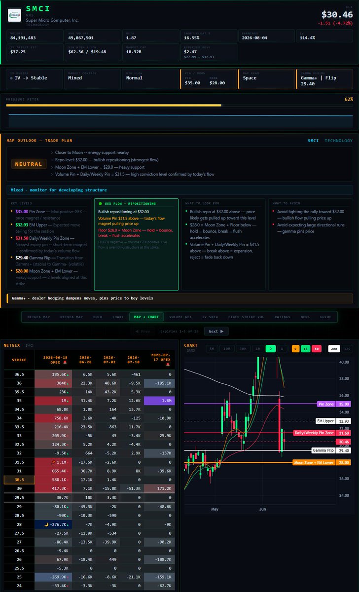Select the highlighted 30.5 strike cell
This screenshot has height=592, width=359.
pyautogui.click(x=19, y=479)
